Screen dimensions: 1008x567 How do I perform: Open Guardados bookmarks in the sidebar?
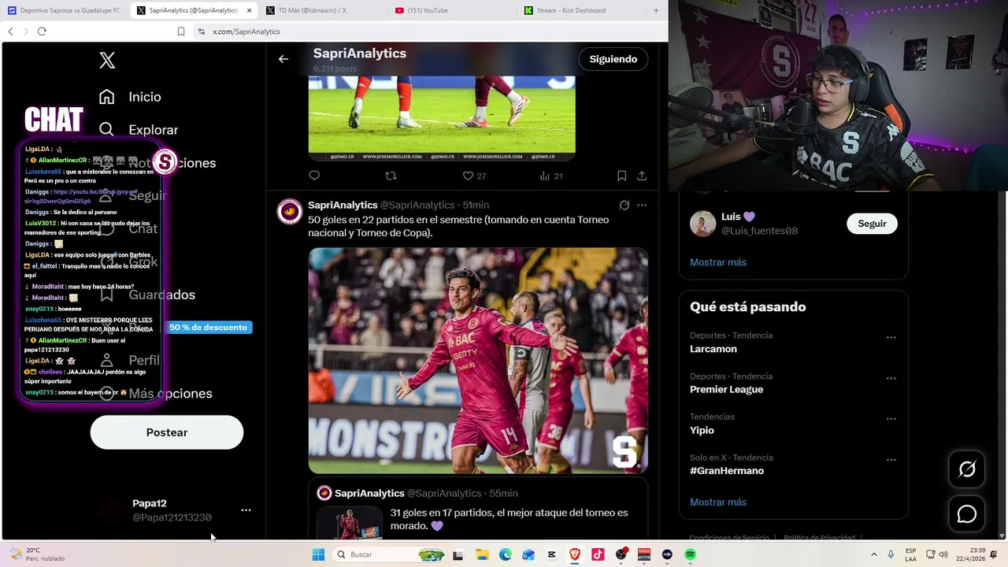[x=146, y=295]
